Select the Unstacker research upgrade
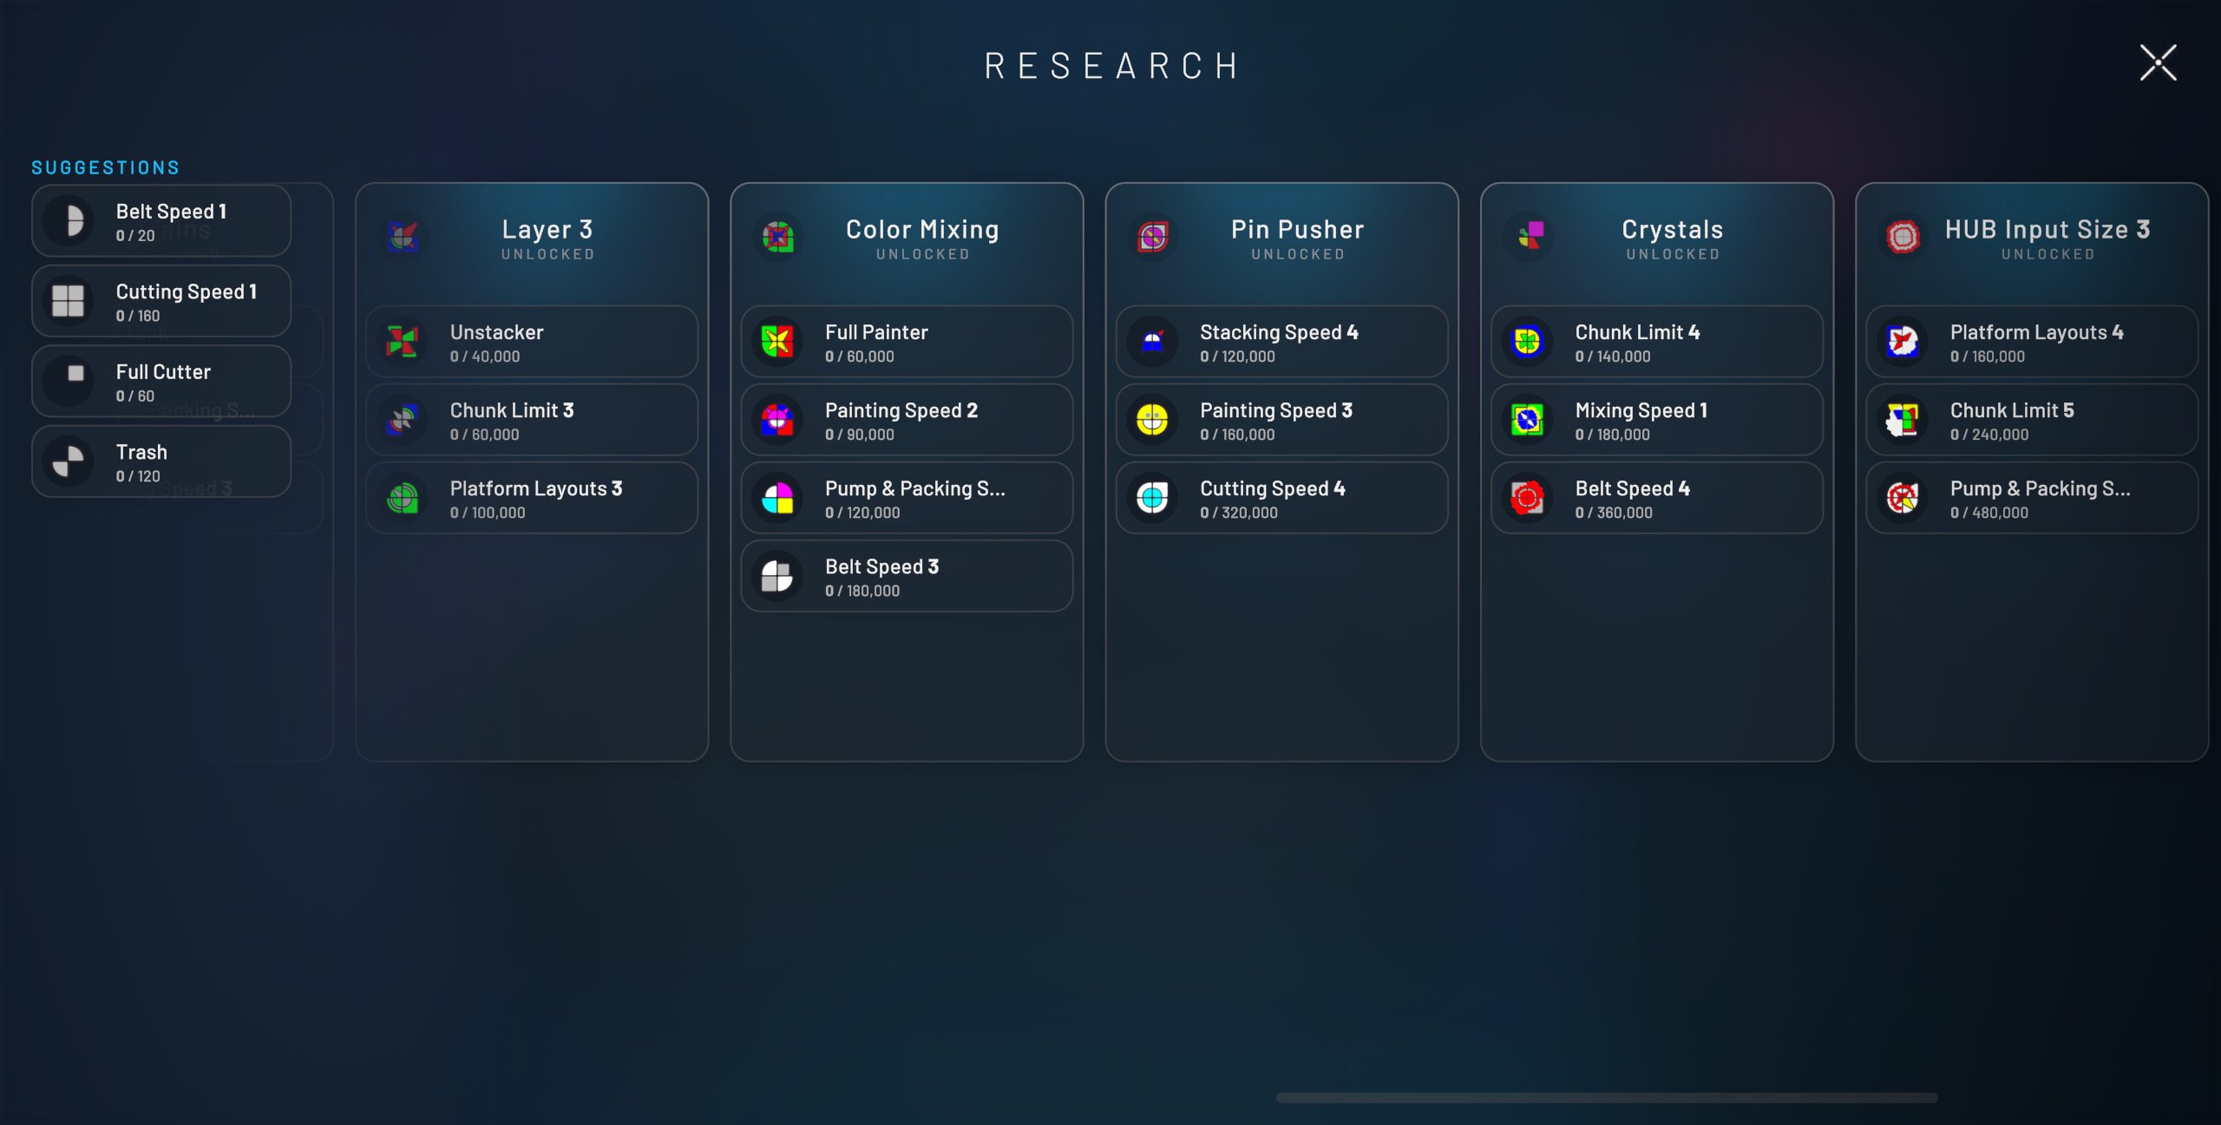This screenshot has width=2221, height=1125. click(532, 342)
